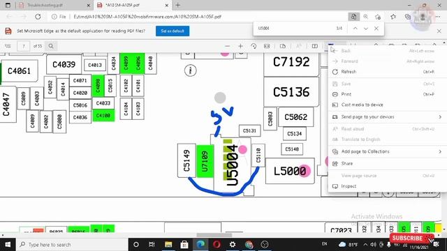Go to next find result arrow
Image resolution: width=447 pixels, height=251 pixels.
click(366, 29)
